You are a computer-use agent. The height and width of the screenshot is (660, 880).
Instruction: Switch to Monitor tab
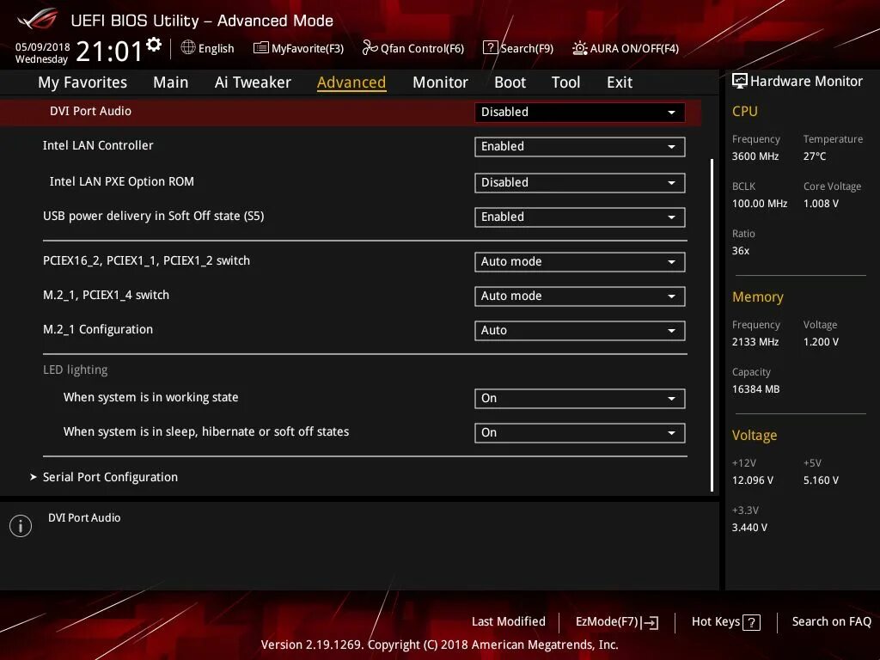440,82
